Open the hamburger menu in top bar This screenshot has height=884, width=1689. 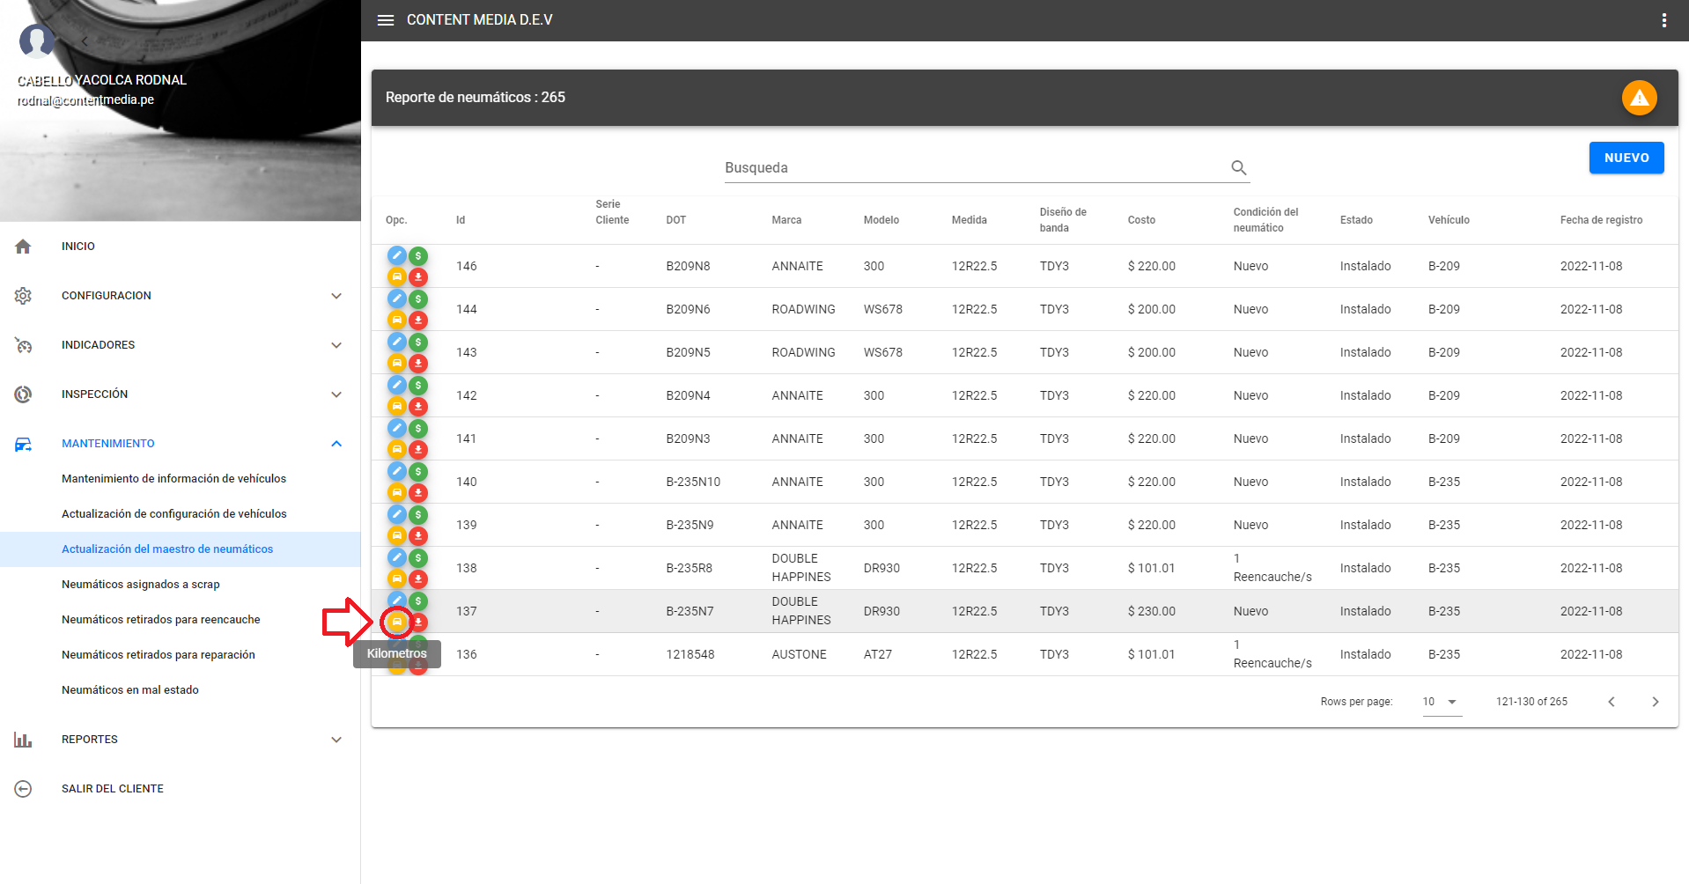coord(386,20)
